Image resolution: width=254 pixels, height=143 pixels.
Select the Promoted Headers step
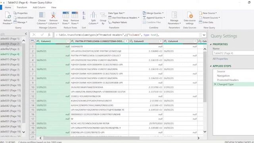(228, 80)
